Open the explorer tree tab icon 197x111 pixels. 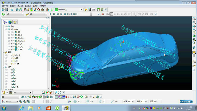[5, 22]
